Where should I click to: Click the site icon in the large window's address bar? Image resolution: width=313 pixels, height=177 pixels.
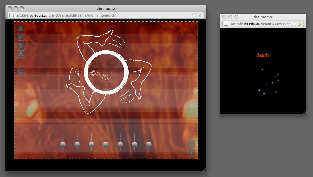pyautogui.click(x=11, y=15)
